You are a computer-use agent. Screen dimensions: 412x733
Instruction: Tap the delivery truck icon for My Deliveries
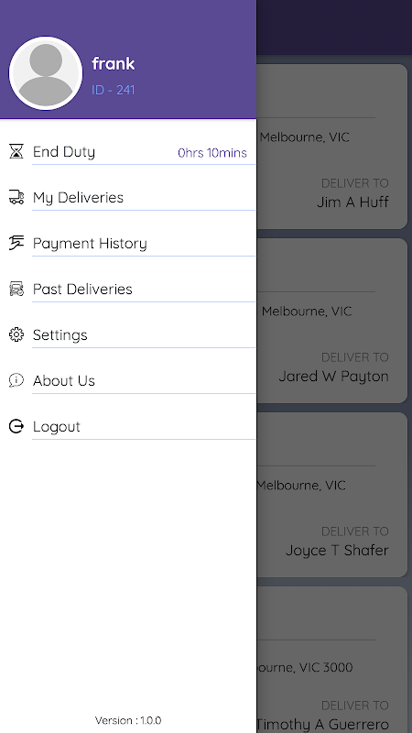click(16, 197)
